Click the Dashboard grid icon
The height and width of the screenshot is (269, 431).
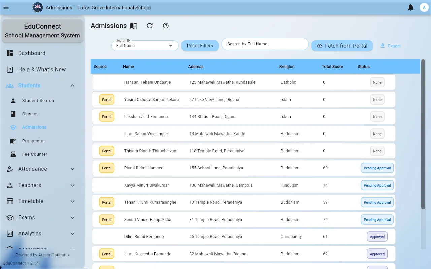click(10, 53)
